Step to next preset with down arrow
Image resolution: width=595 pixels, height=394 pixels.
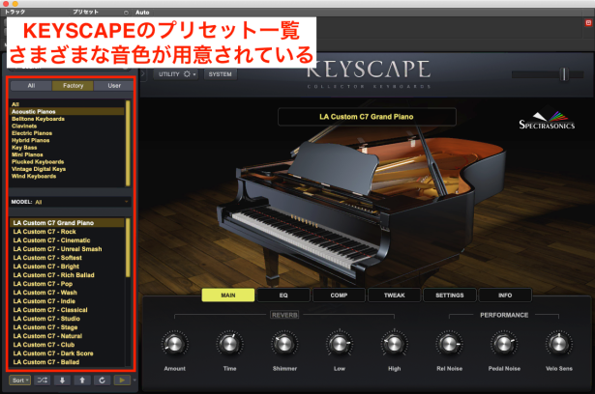[62, 380]
